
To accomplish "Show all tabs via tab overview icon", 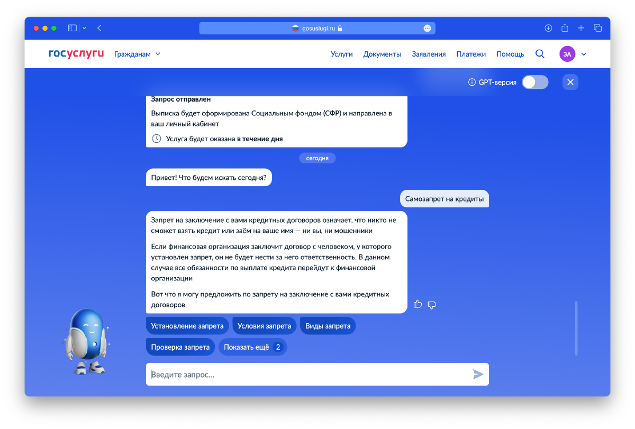I will click(x=597, y=28).
